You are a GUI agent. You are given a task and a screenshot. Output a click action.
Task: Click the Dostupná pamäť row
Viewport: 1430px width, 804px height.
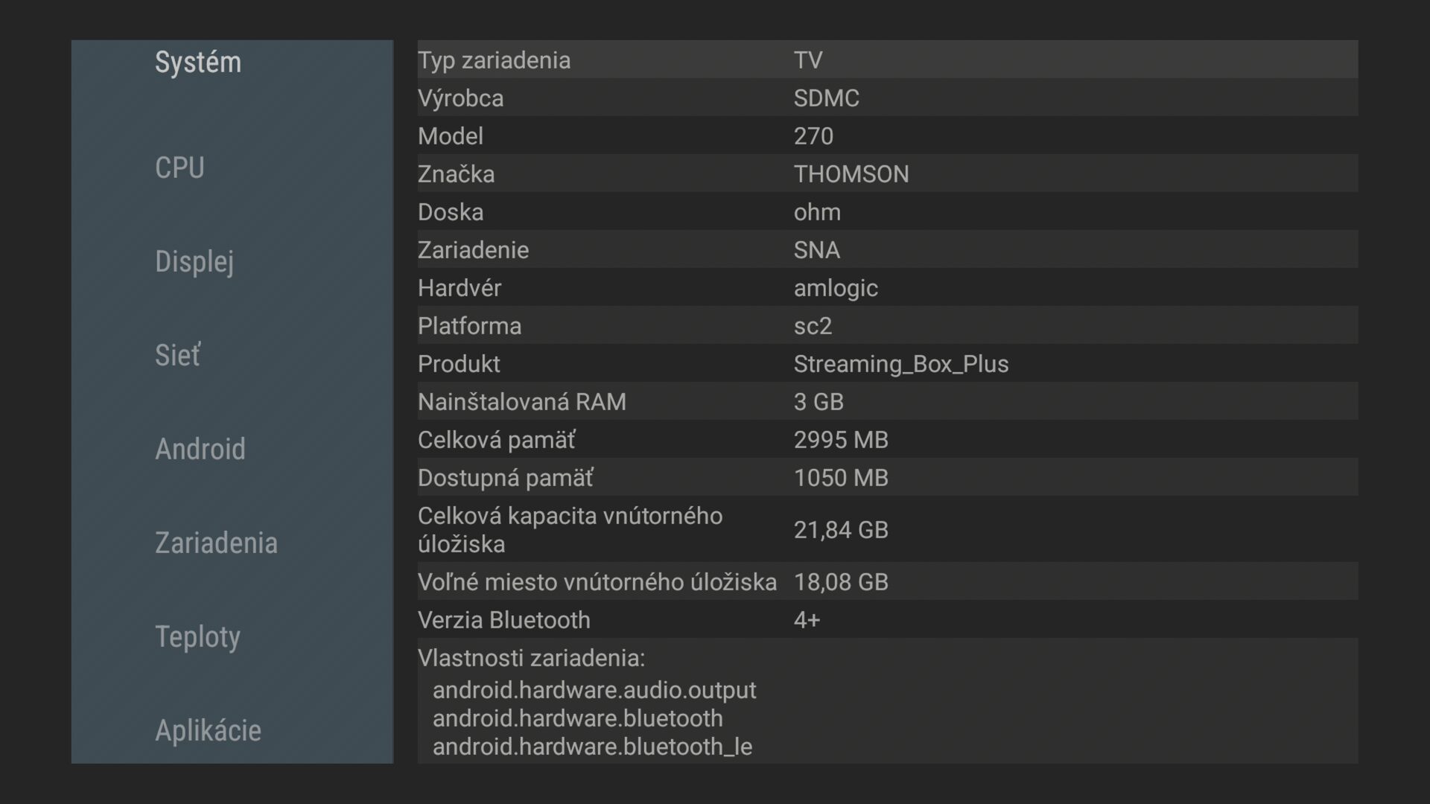(x=887, y=477)
